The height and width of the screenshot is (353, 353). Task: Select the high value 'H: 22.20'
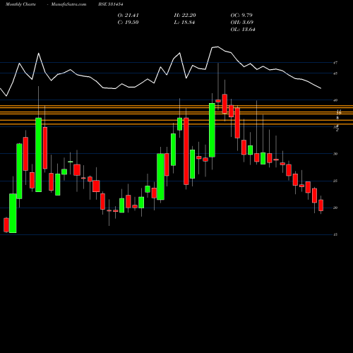click(x=185, y=16)
